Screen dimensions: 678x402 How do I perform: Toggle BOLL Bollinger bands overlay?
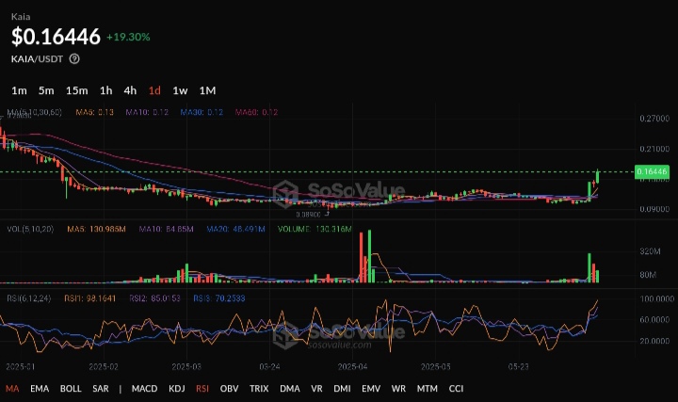(x=71, y=388)
